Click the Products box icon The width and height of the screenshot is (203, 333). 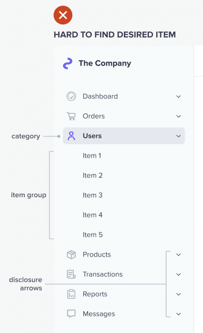[71, 254]
